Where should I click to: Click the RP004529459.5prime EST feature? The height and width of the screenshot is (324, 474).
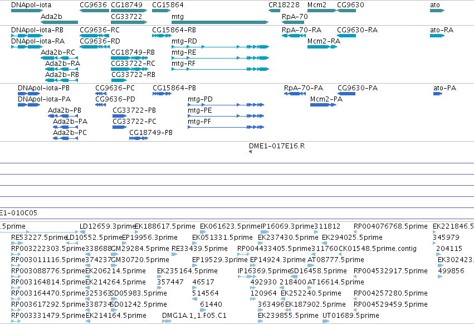(x=356, y=310)
